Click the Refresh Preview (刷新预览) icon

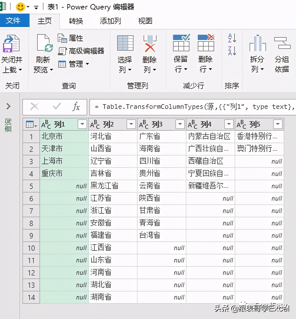(45, 43)
